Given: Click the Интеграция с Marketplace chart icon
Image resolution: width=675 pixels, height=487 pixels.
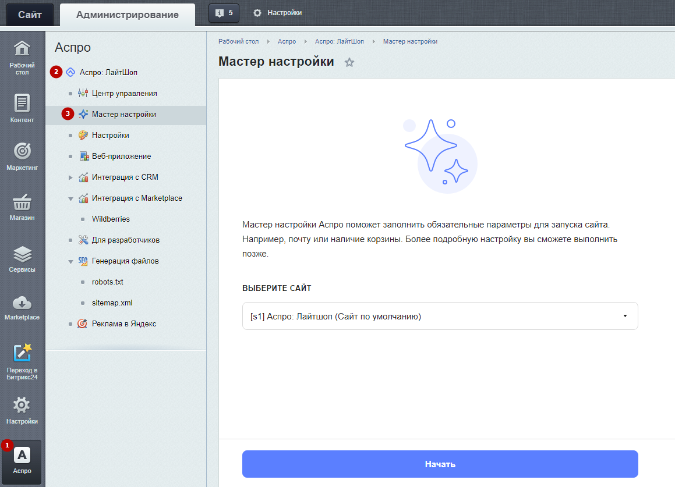Looking at the screenshot, I should [x=83, y=198].
